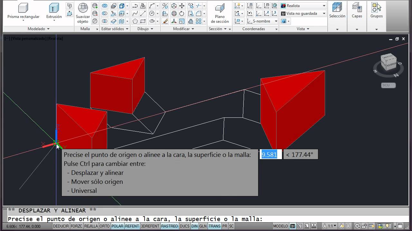This screenshot has height=231, width=412.
Task: Expand the Vista panel
Action: tap(303, 29)
